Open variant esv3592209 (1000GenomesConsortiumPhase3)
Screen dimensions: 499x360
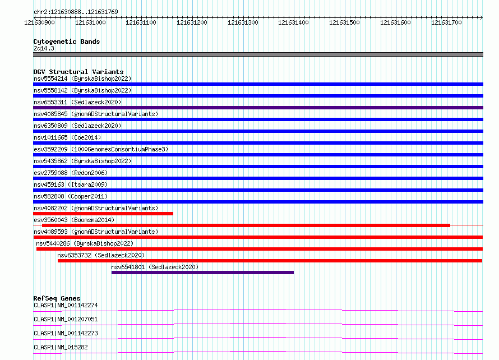(x=101, y=149)
